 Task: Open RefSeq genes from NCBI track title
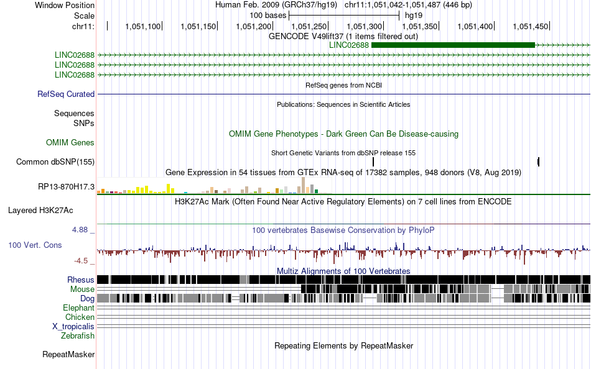pyautogui.click(x=343, y=85)
